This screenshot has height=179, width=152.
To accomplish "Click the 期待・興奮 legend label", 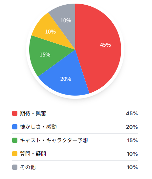I will (x=33, y=113).
